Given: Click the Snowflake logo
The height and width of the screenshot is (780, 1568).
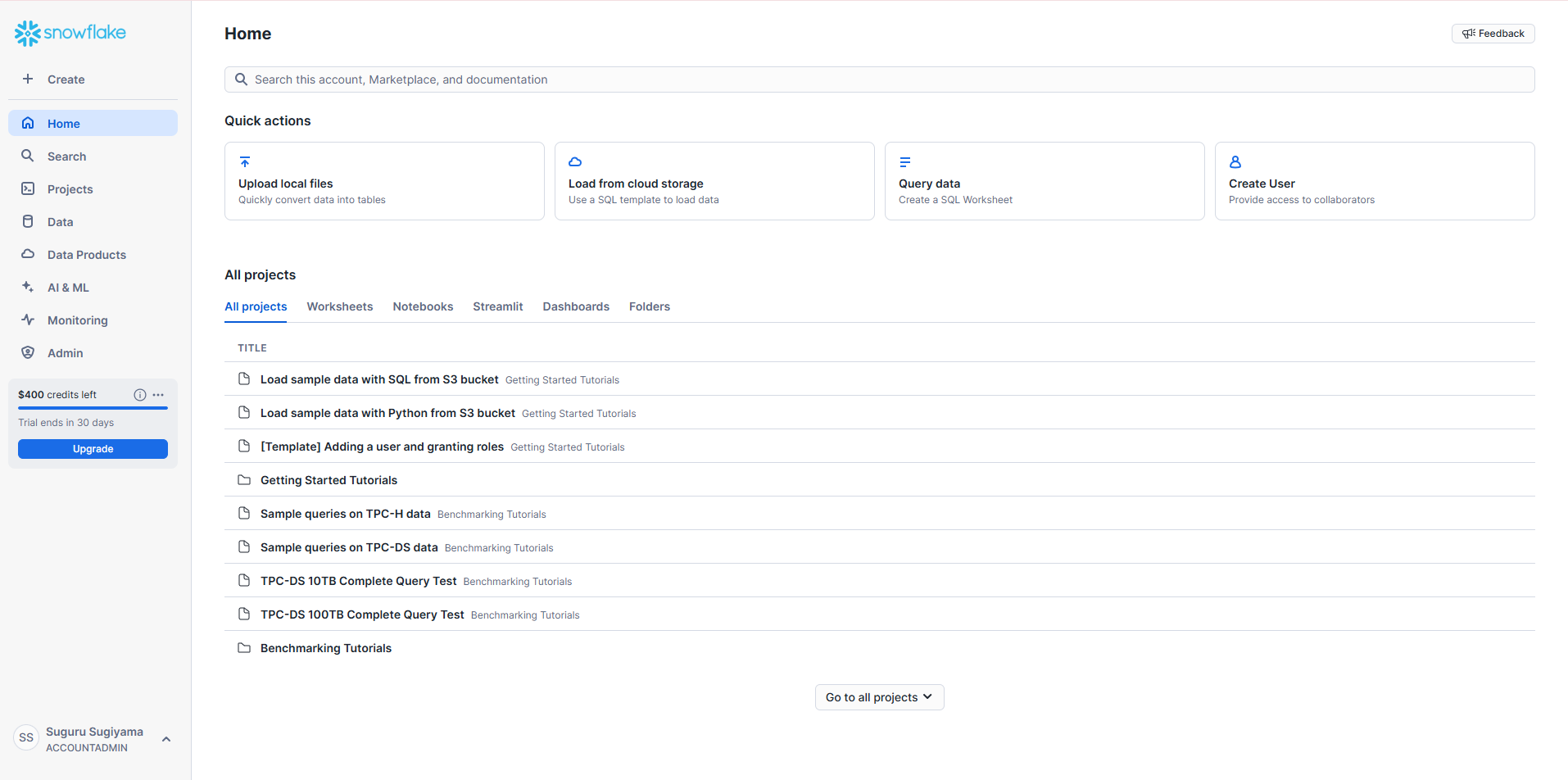Looking at the screenshot, I should [x=70, y=33].
